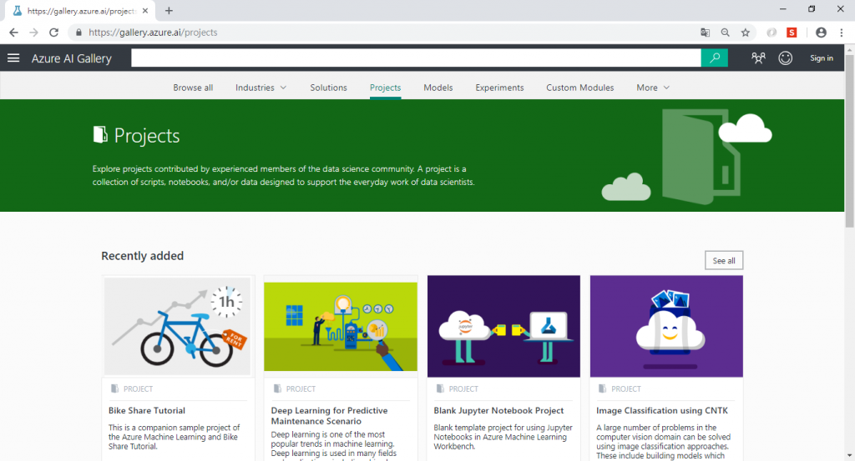Click the Blank Jupyter Notebook description text
The width and height of the screenshot is (855, 461).
503,437
